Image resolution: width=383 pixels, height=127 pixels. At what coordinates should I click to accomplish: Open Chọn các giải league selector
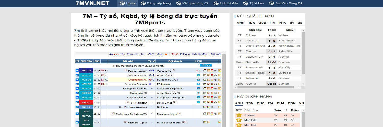pos(135,54)
